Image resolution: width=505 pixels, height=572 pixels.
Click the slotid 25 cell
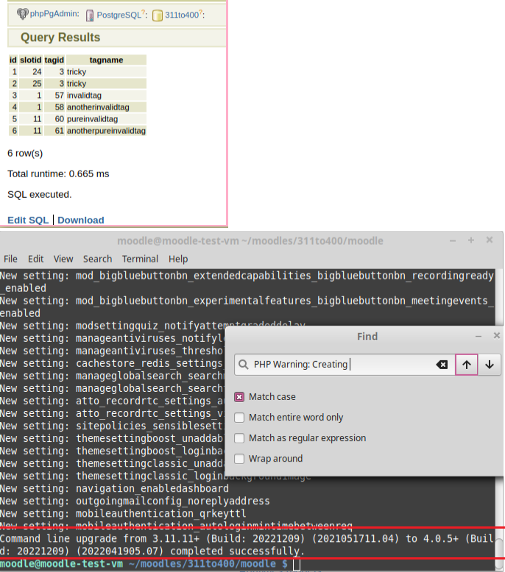coord(31,84)
